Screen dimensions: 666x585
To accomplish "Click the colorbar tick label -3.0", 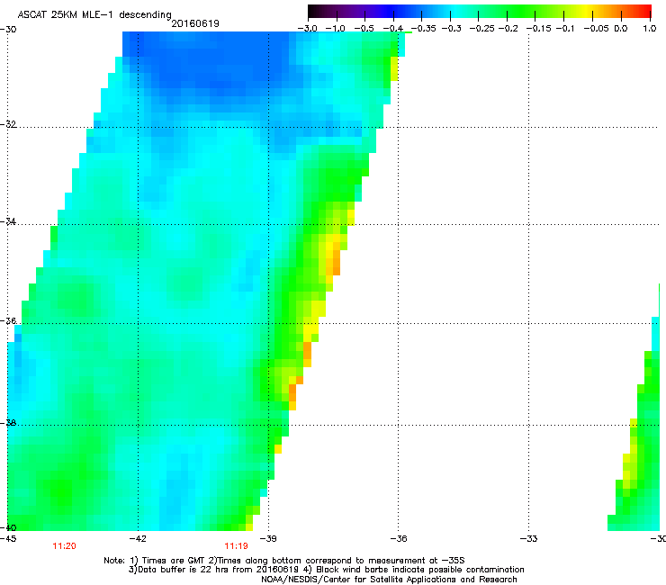I will (307, 29).
